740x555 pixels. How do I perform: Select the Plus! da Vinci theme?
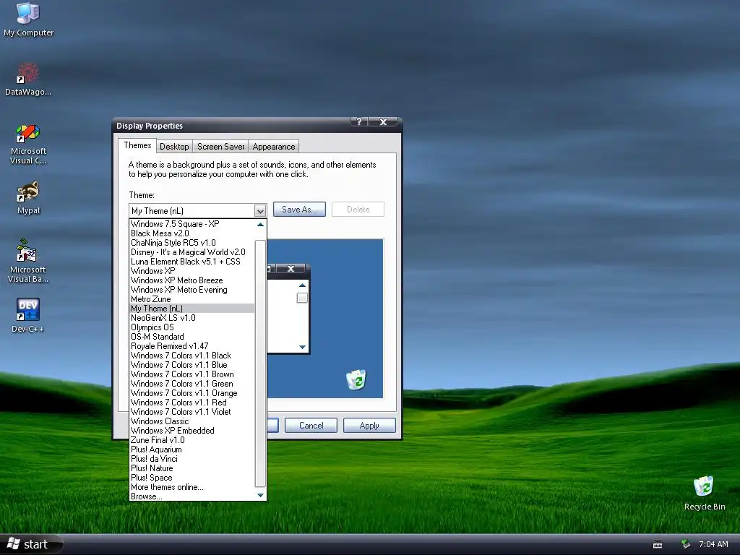pyautogui.click(x=192, y=459)
